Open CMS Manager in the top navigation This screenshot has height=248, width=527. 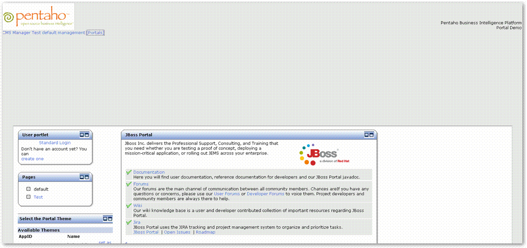(16, 33)
